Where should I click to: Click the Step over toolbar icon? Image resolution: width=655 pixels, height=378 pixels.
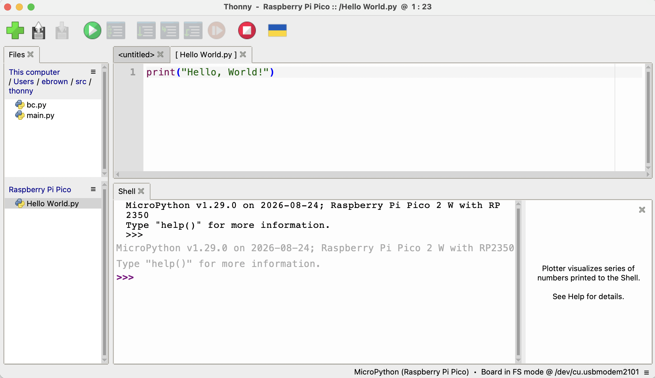point(146,30)
